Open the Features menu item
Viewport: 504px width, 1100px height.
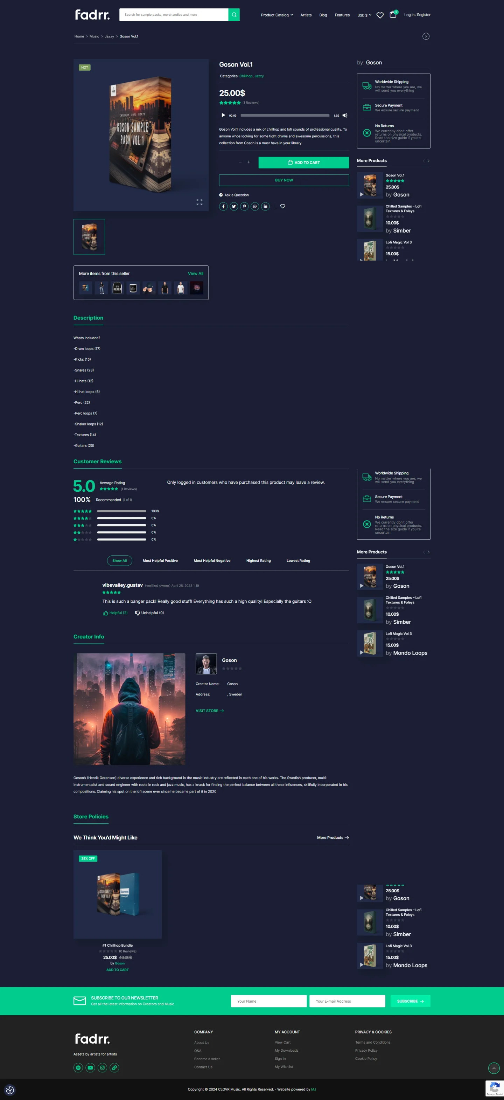pyautogui.click(x=342, y=15)
